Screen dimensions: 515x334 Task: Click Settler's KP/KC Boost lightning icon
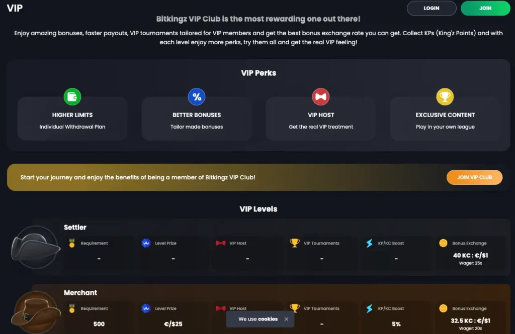pyautogui.click(x=370, y=243)
